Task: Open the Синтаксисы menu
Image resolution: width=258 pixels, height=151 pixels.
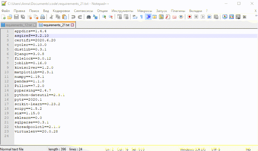Action: [x=83, y=11]
